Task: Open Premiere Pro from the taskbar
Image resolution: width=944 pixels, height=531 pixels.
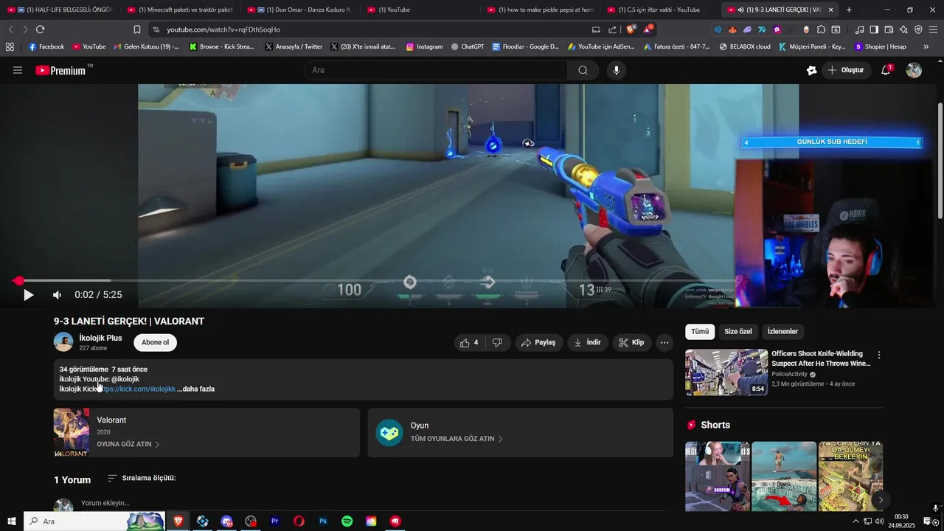Action: pos(275,521)
